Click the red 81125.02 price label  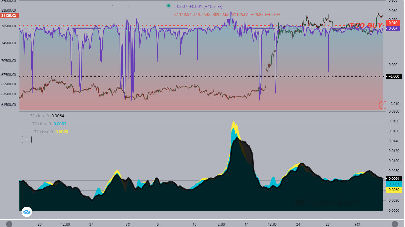pyautogui.click(x=9, y=16)
